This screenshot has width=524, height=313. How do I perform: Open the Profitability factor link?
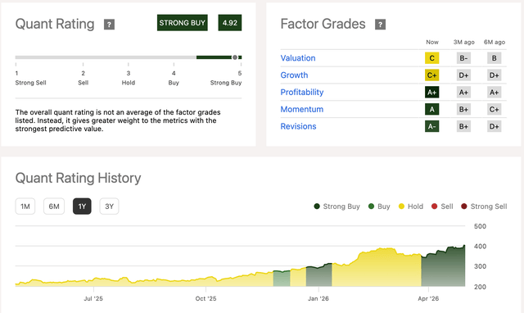point(302,93)
